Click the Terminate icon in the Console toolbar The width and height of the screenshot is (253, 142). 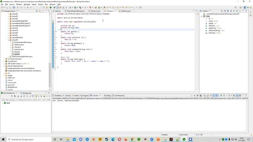pyautogui.click(x=194, y=95)
